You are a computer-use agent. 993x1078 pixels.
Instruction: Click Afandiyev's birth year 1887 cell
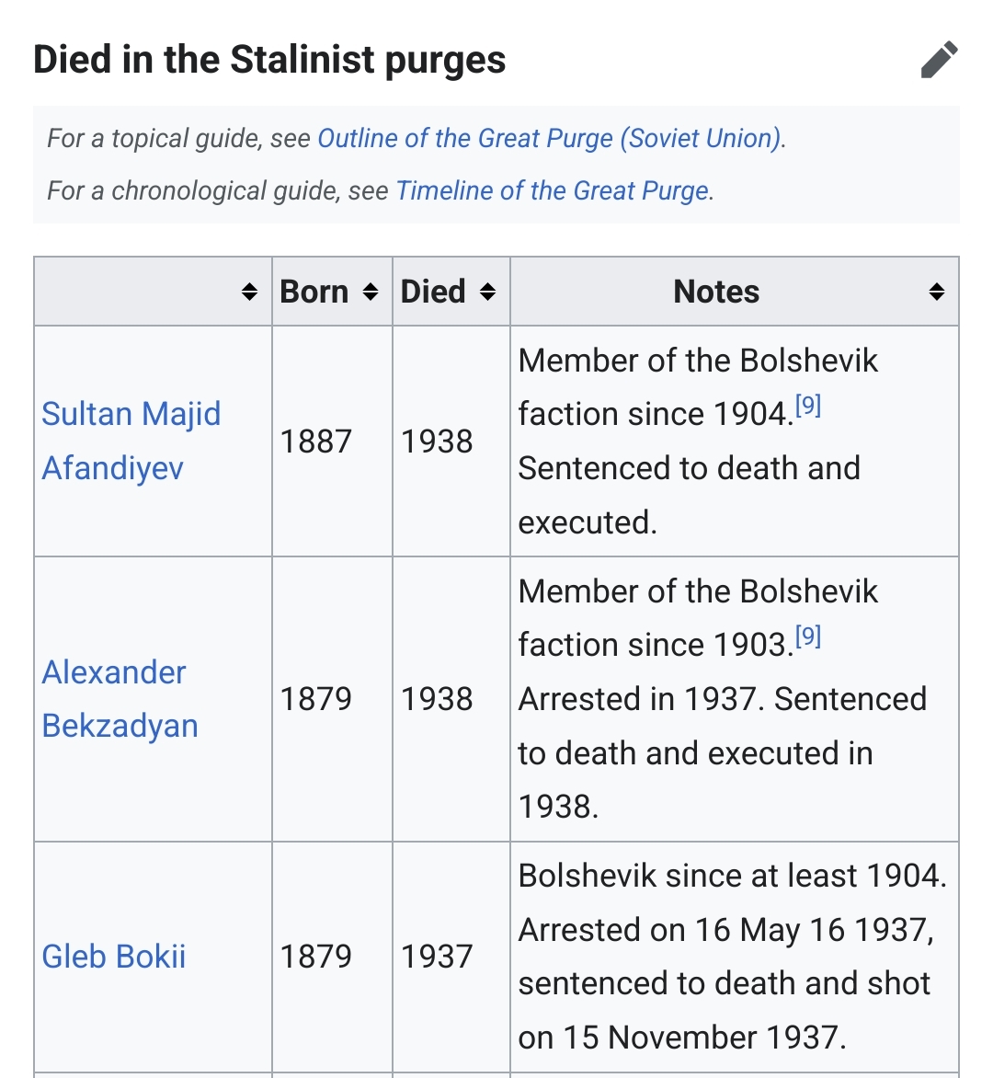[316, 442]
